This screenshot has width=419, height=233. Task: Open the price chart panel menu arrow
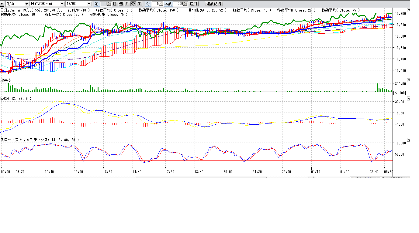pyautogui.click(x=409, y=10)
